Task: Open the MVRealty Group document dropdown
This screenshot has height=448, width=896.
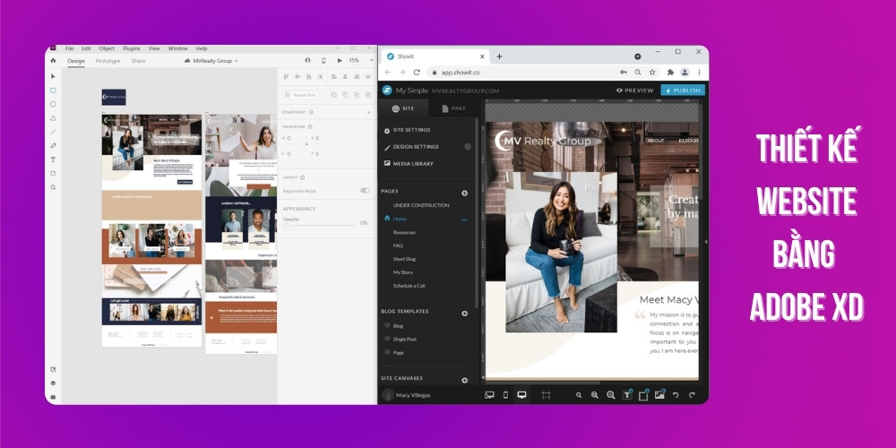Action: point(211,61)
